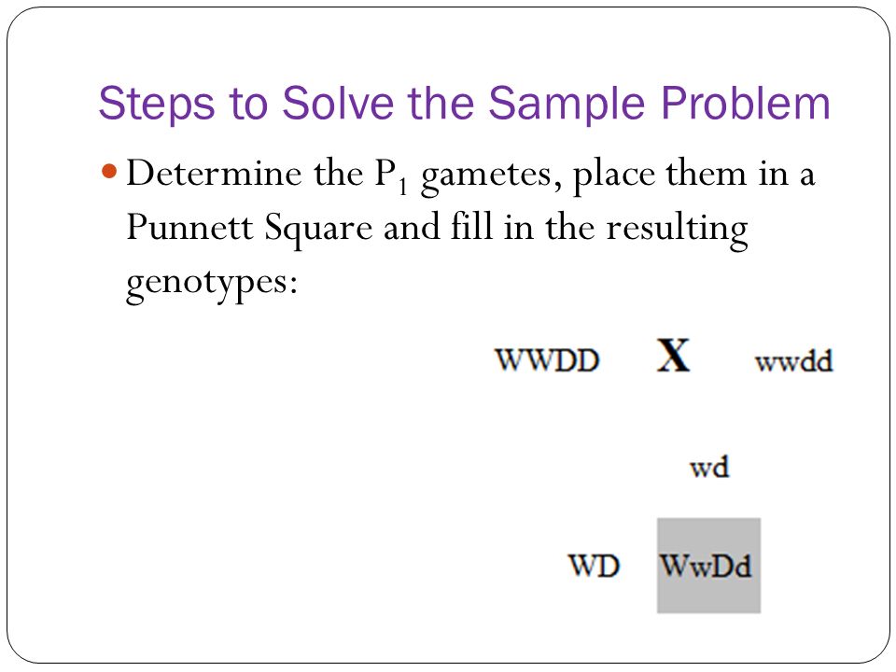Click the word 'Steps' in the title
Image resolution: width=896 pixels, height=672 pixels.
point(157,104)
